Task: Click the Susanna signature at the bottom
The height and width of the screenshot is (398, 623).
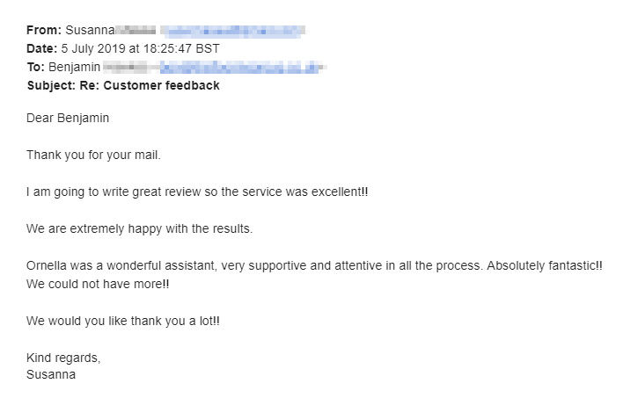Action: [x=51, y=373]
